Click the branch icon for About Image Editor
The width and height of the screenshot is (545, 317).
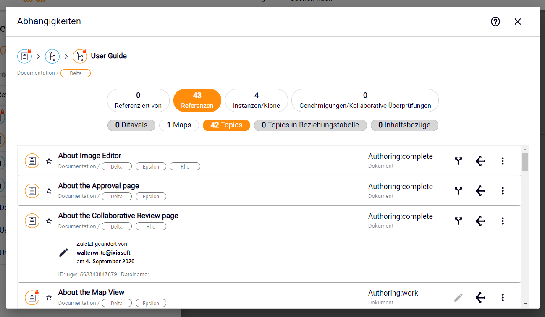point(459,161)
